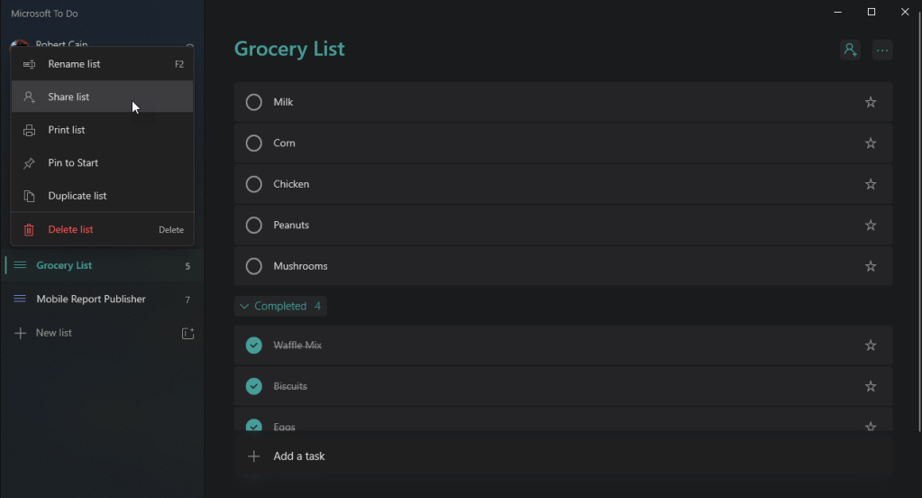922x498 pixels.
Task: Star the completed Biscuits task
Action: click(871, 386)
